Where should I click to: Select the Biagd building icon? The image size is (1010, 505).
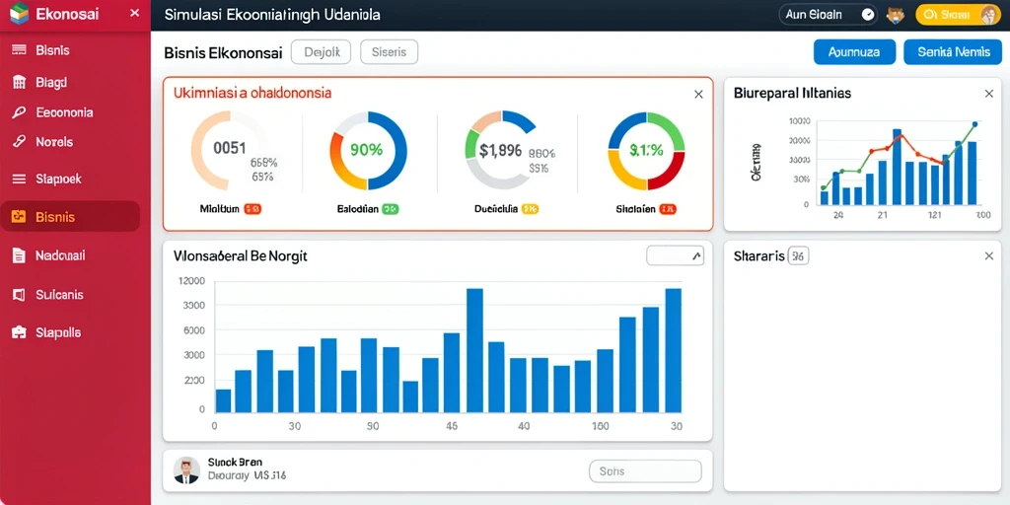click(x=20, y=82)
